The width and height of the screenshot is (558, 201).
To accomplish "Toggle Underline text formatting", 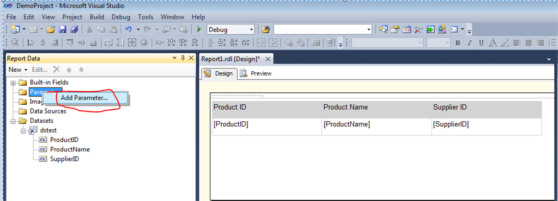I will [481, 43].
